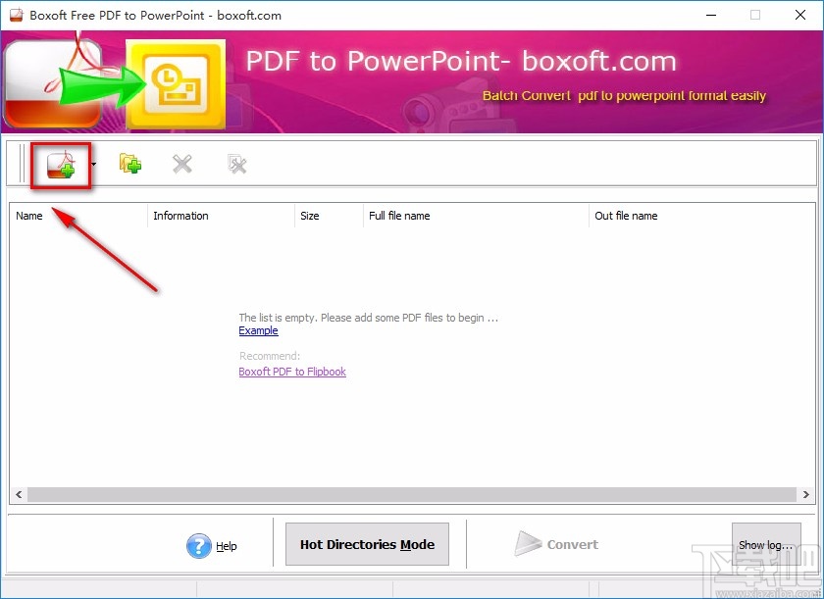This screenshot has height=599, width=824.
Task: Click the horizontal scrollbar track
Action: 412,494
